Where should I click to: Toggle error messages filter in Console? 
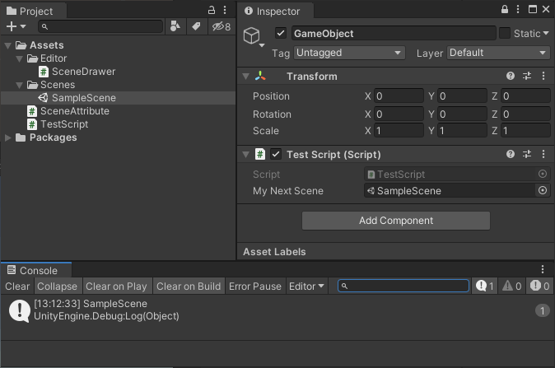coord(539,286)
